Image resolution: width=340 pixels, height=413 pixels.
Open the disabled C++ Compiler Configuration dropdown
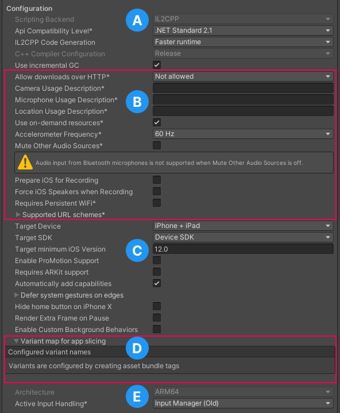click(243, 53)
